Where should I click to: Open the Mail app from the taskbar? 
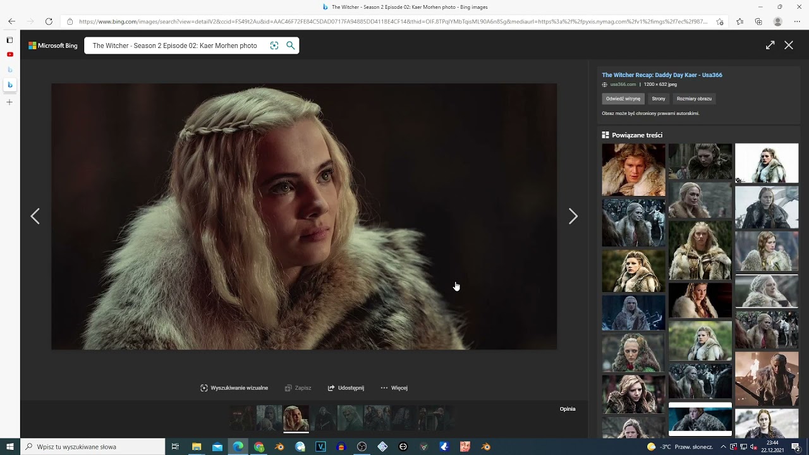click(217, 447)
